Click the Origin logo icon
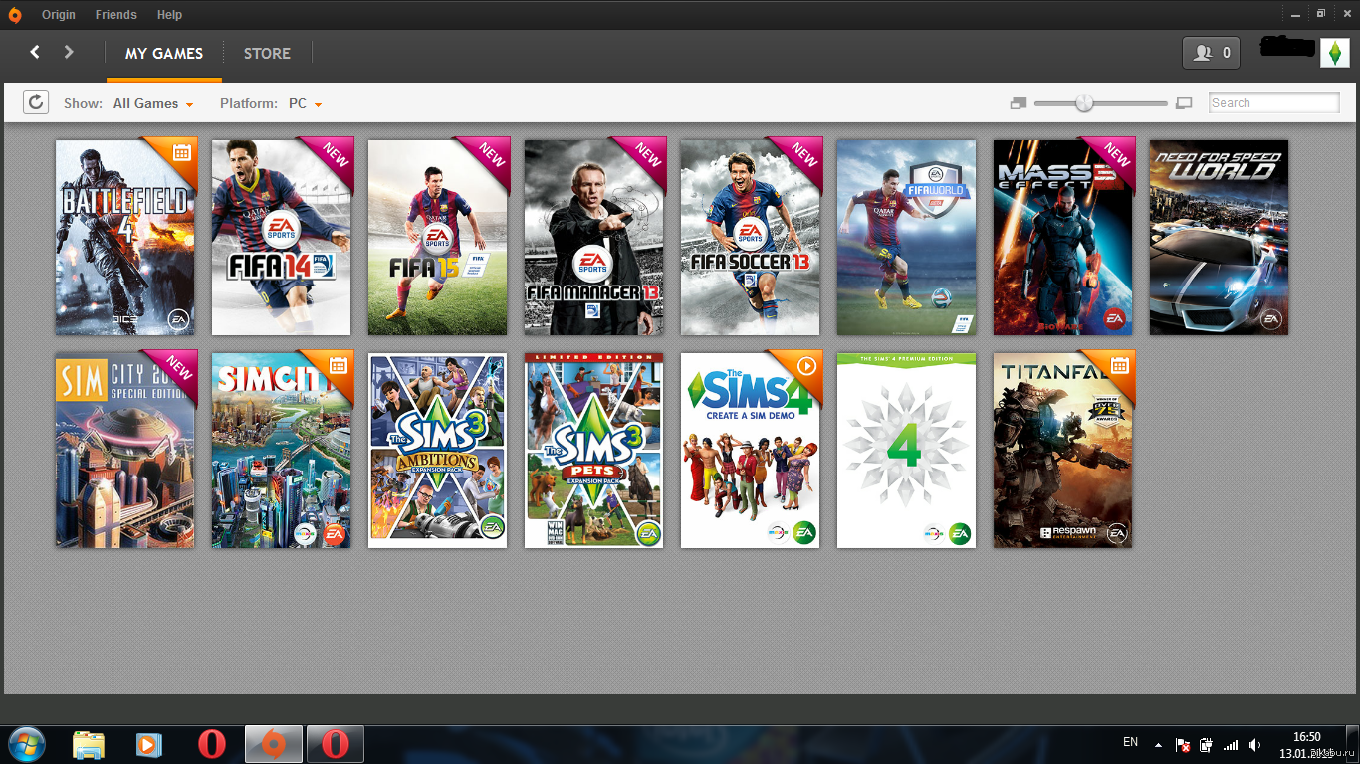1360x764 pixels. pyautogui.click(x=15, y=15)
